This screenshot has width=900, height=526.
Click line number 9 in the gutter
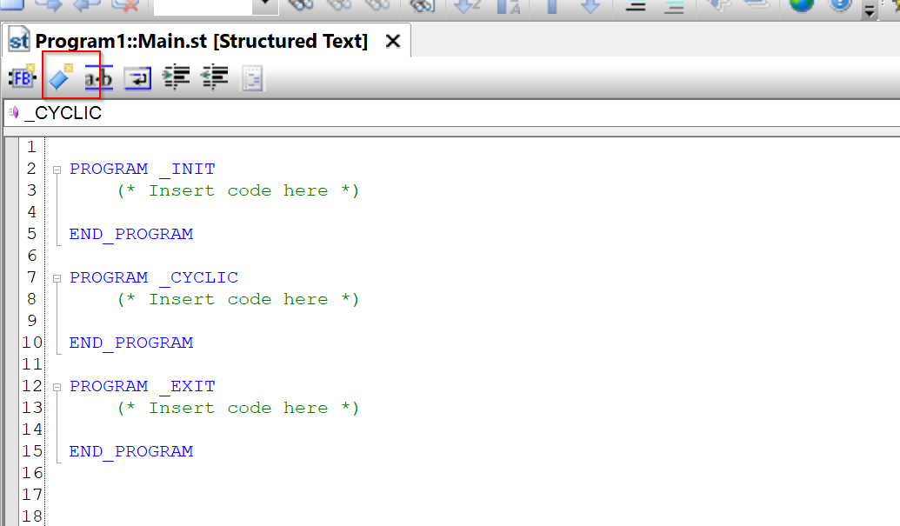[x=31, y=321]
